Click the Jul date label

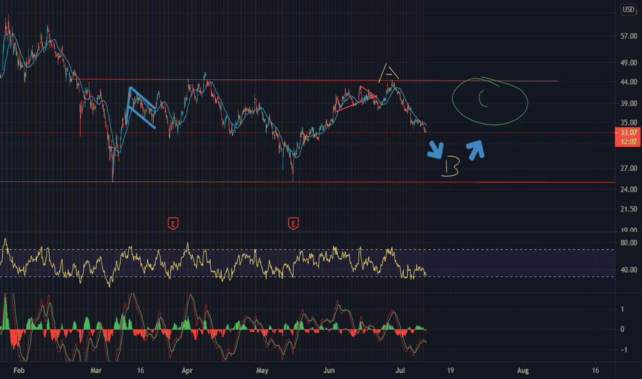point(400,371)
